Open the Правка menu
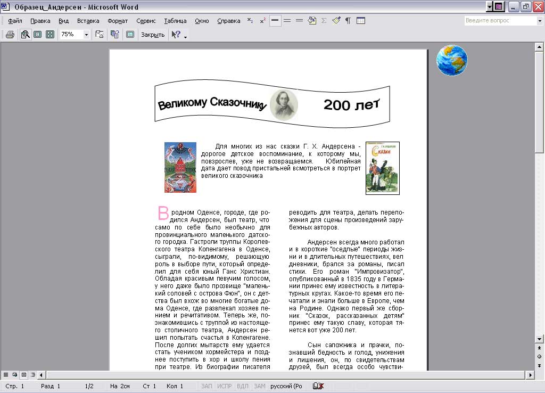The height and width of the screenshot is (393, 545). point(40,21)
